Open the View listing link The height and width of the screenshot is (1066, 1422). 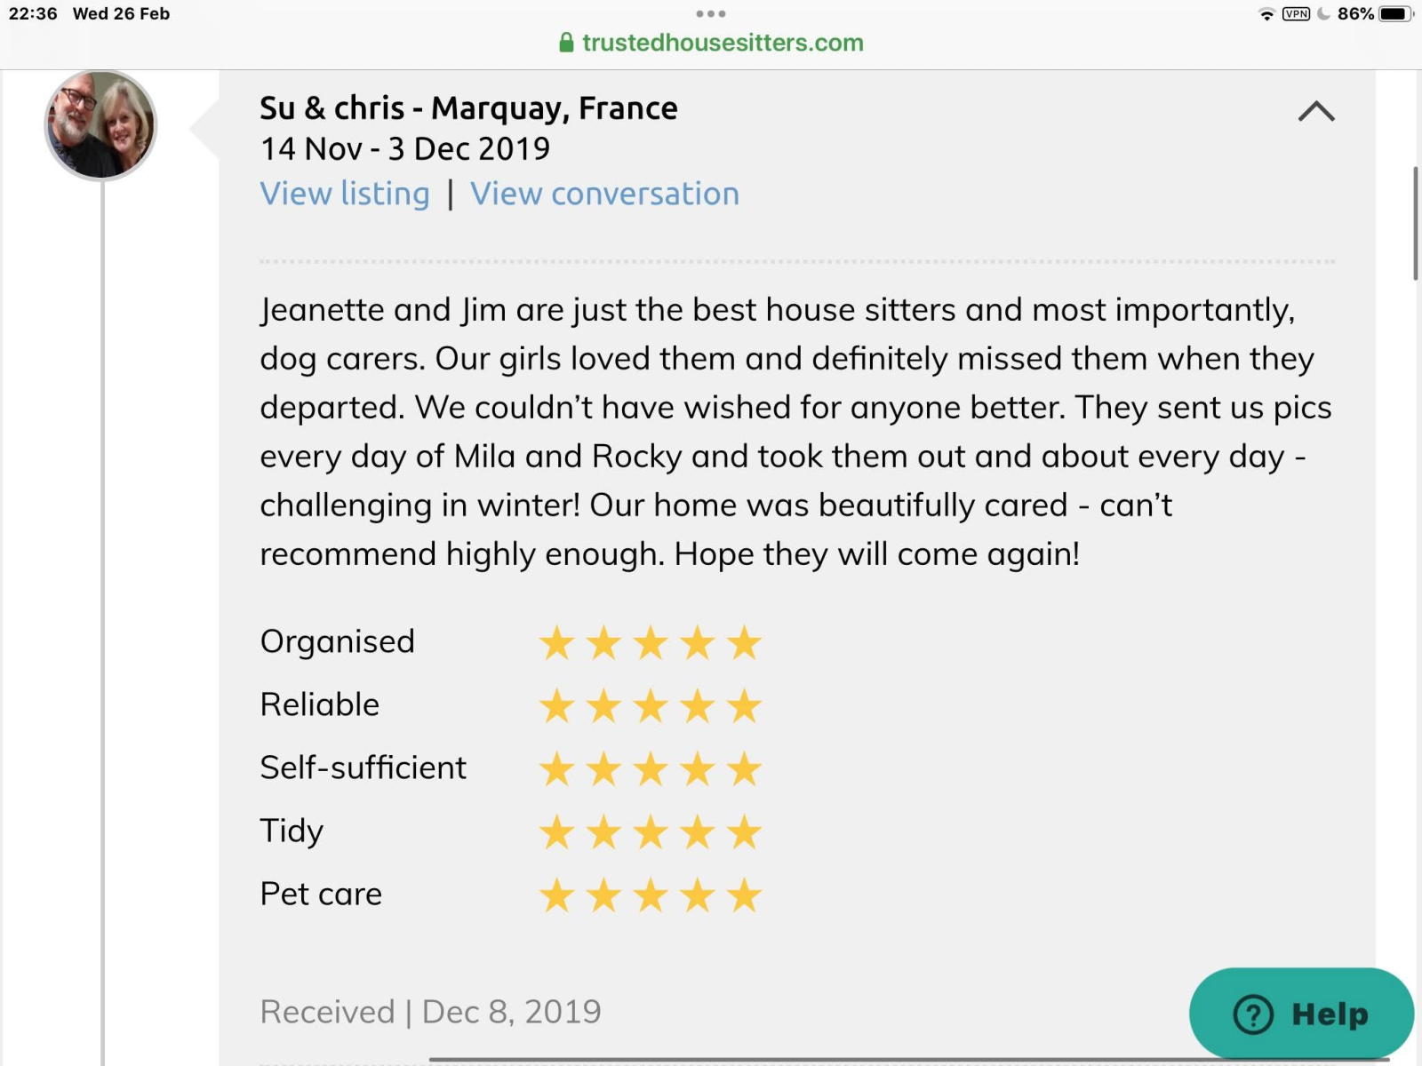pyautogui.click(x=345, y=194)
